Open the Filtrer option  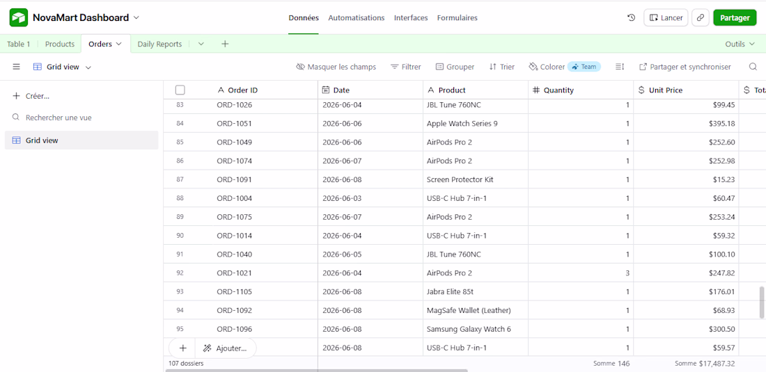click(x=405, y=67)
